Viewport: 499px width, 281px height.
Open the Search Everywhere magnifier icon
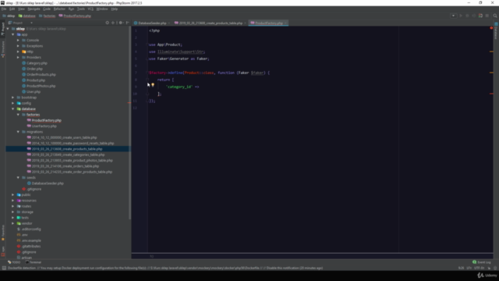click(495, 16)
